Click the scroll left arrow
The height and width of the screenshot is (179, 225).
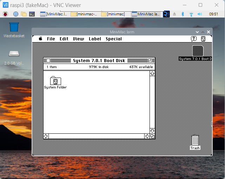coord(46,136)
